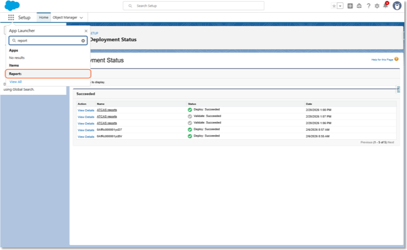The image size is (407, 250).
Task: Click the Salesforce cloud logo
Action: click(12, 5)
